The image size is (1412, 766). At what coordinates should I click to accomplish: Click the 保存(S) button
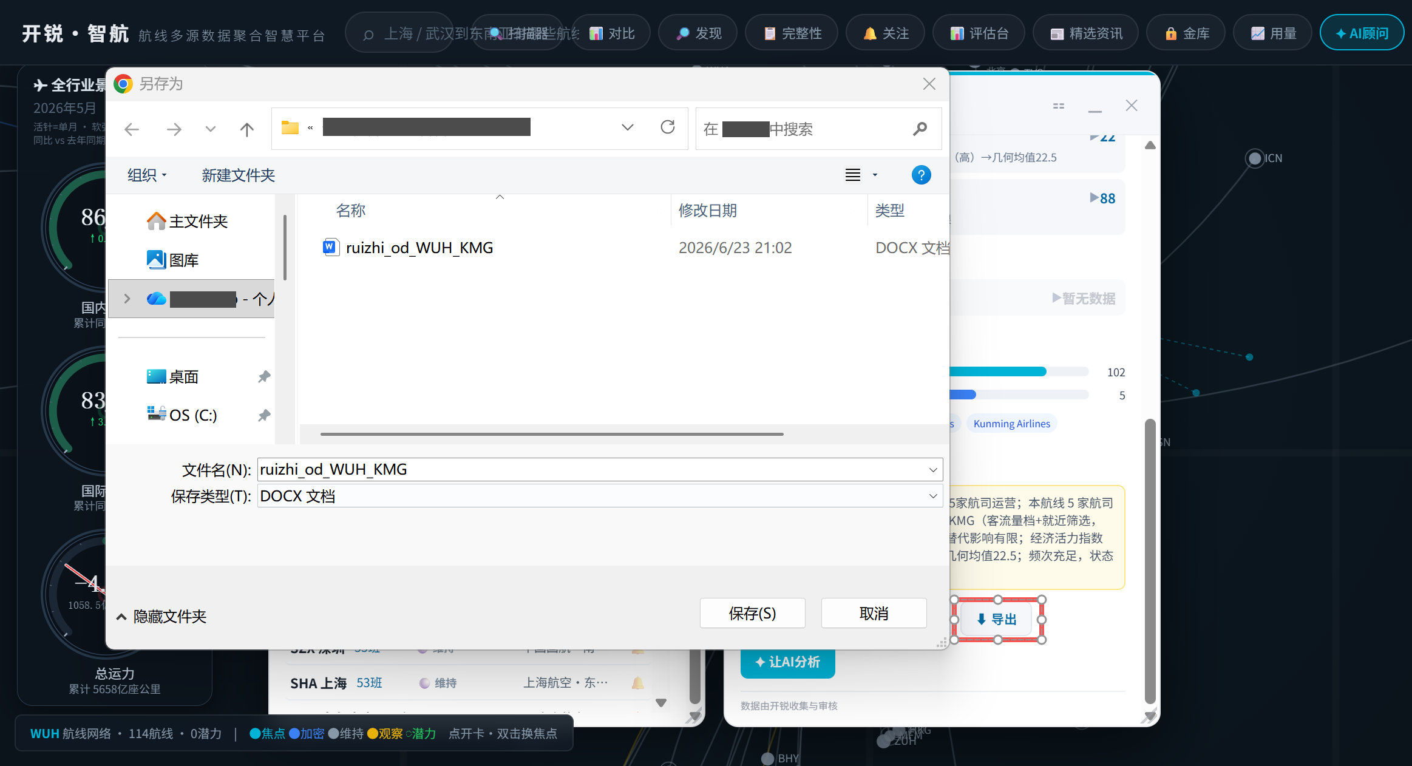(752, 614)
